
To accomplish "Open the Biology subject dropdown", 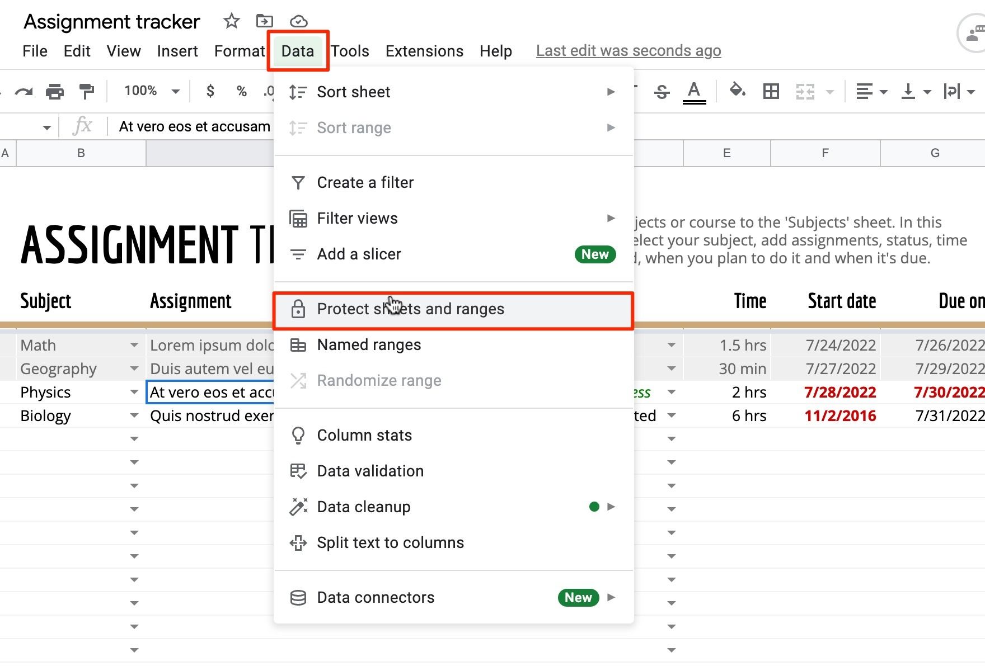I will coord(134,415).
